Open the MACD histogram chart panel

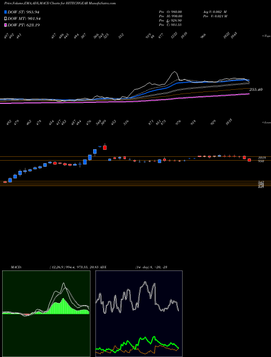pos(46,314)
